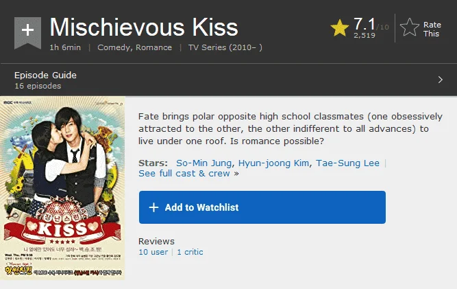Click See full cast & crew link
This screenshot has height=289, width=457.
(x=184, y=174)
